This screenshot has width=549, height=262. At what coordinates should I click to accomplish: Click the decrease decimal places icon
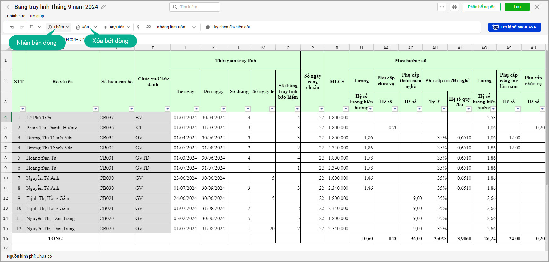coord(138,27)
